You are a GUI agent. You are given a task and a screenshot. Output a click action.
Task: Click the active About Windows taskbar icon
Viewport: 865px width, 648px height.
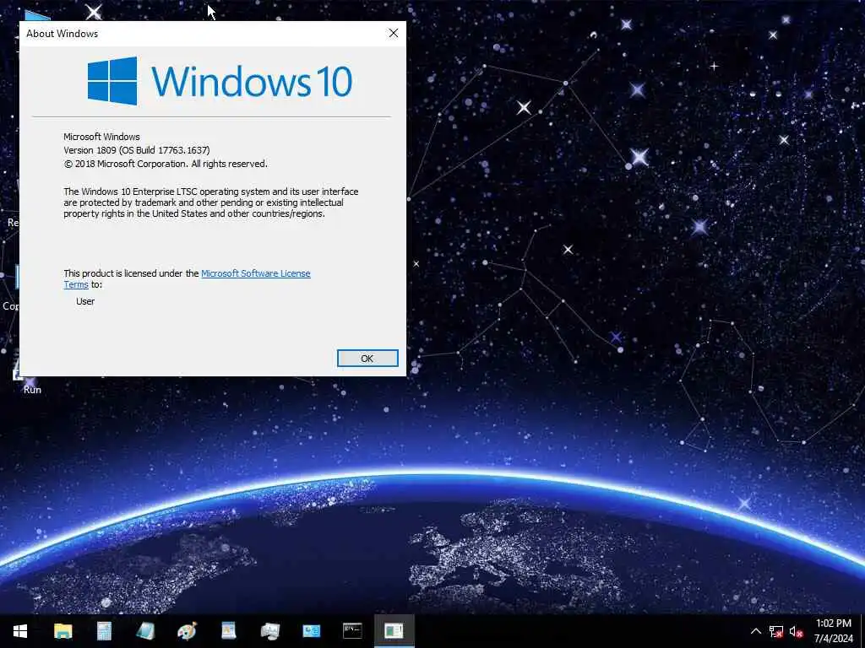[394, 631]
